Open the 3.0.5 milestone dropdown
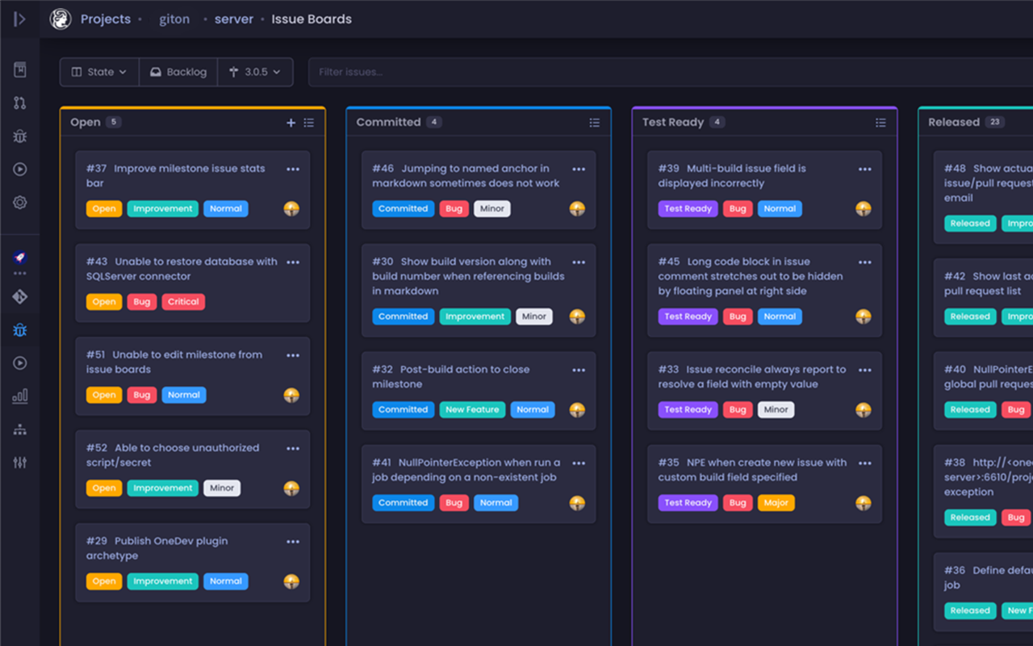Screen dimensions: 1033x646 [255, 72]
